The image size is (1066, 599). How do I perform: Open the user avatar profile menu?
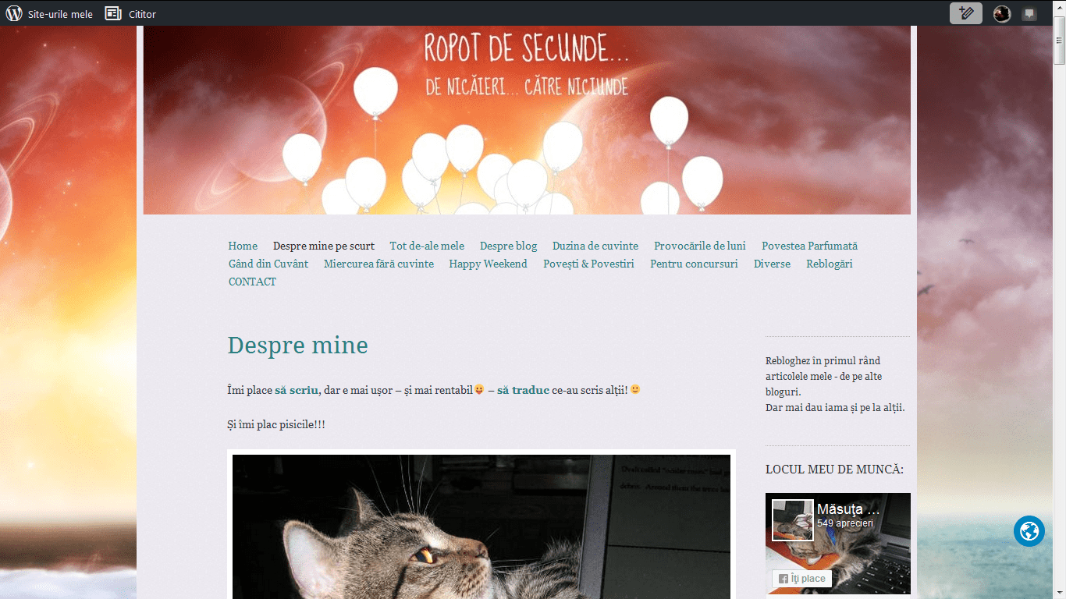point(1002,13)
